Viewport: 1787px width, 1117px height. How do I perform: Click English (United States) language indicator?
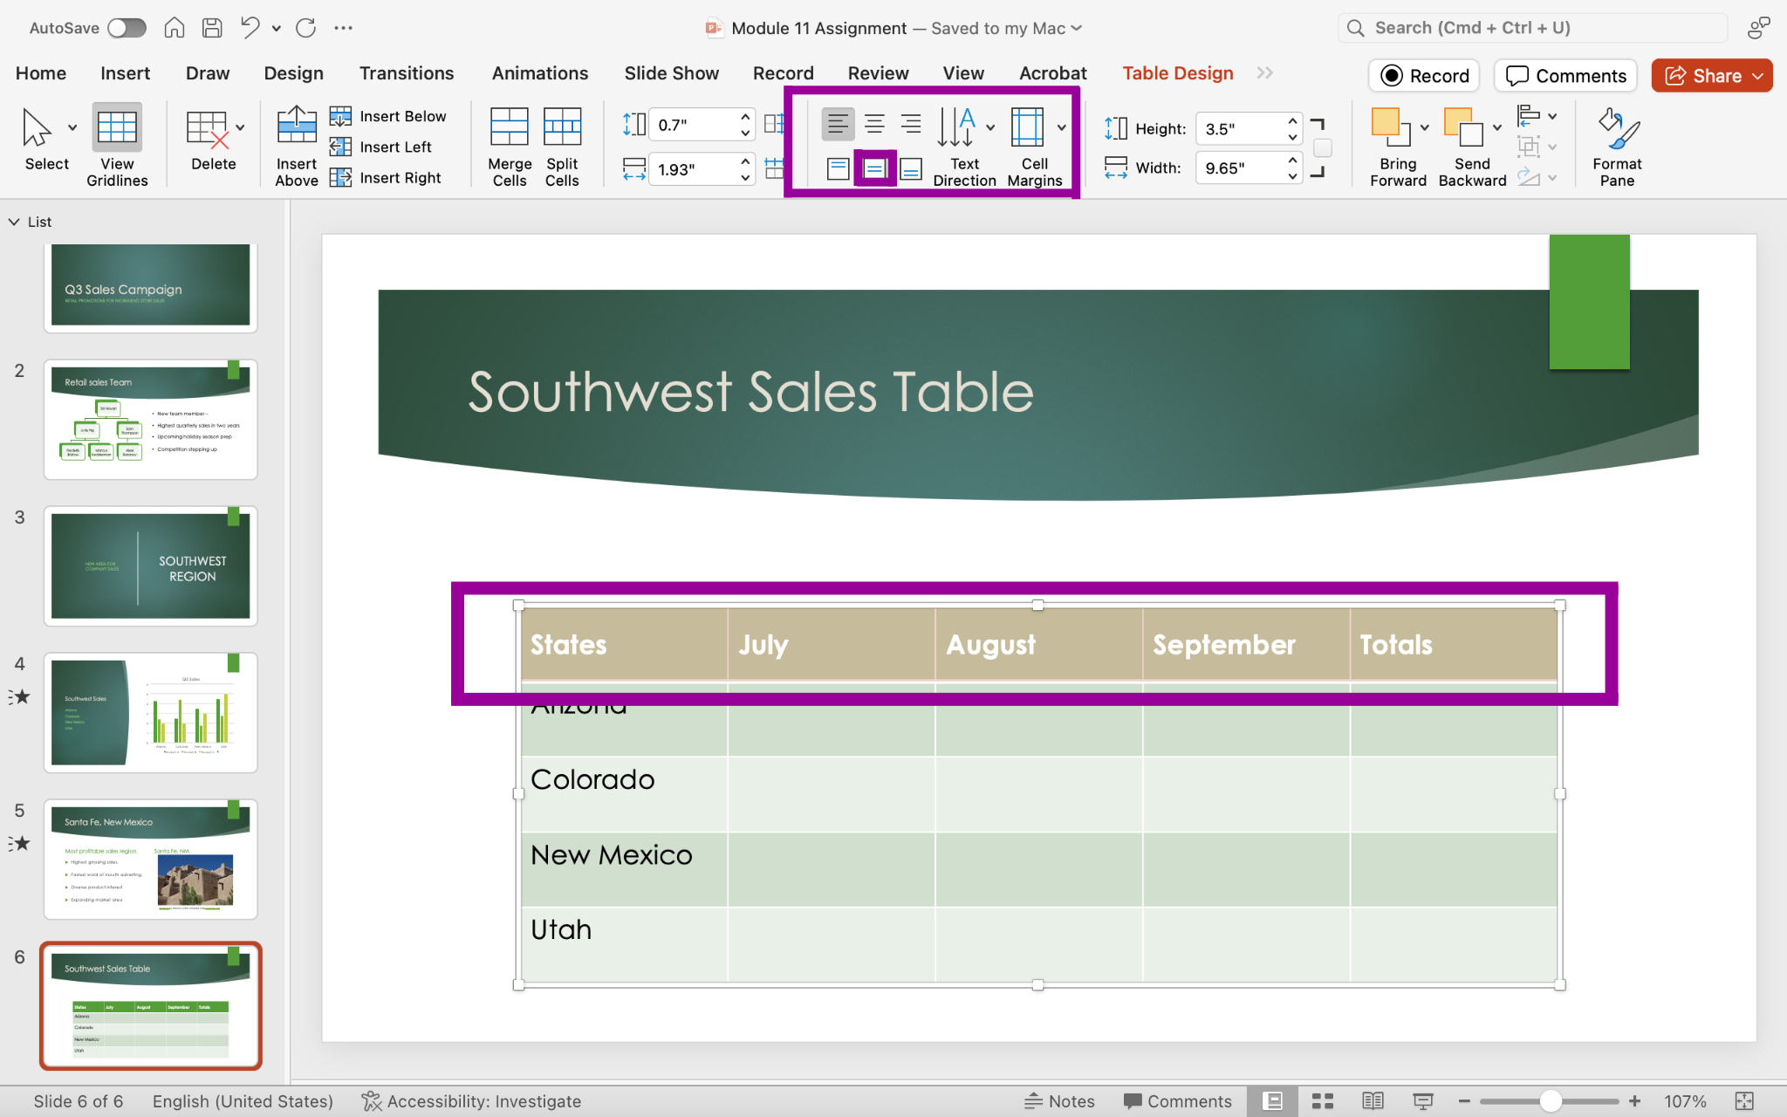click(243, 1101)
